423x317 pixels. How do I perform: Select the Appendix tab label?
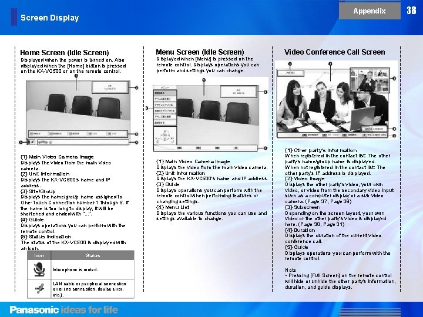(x=370, y=11)
